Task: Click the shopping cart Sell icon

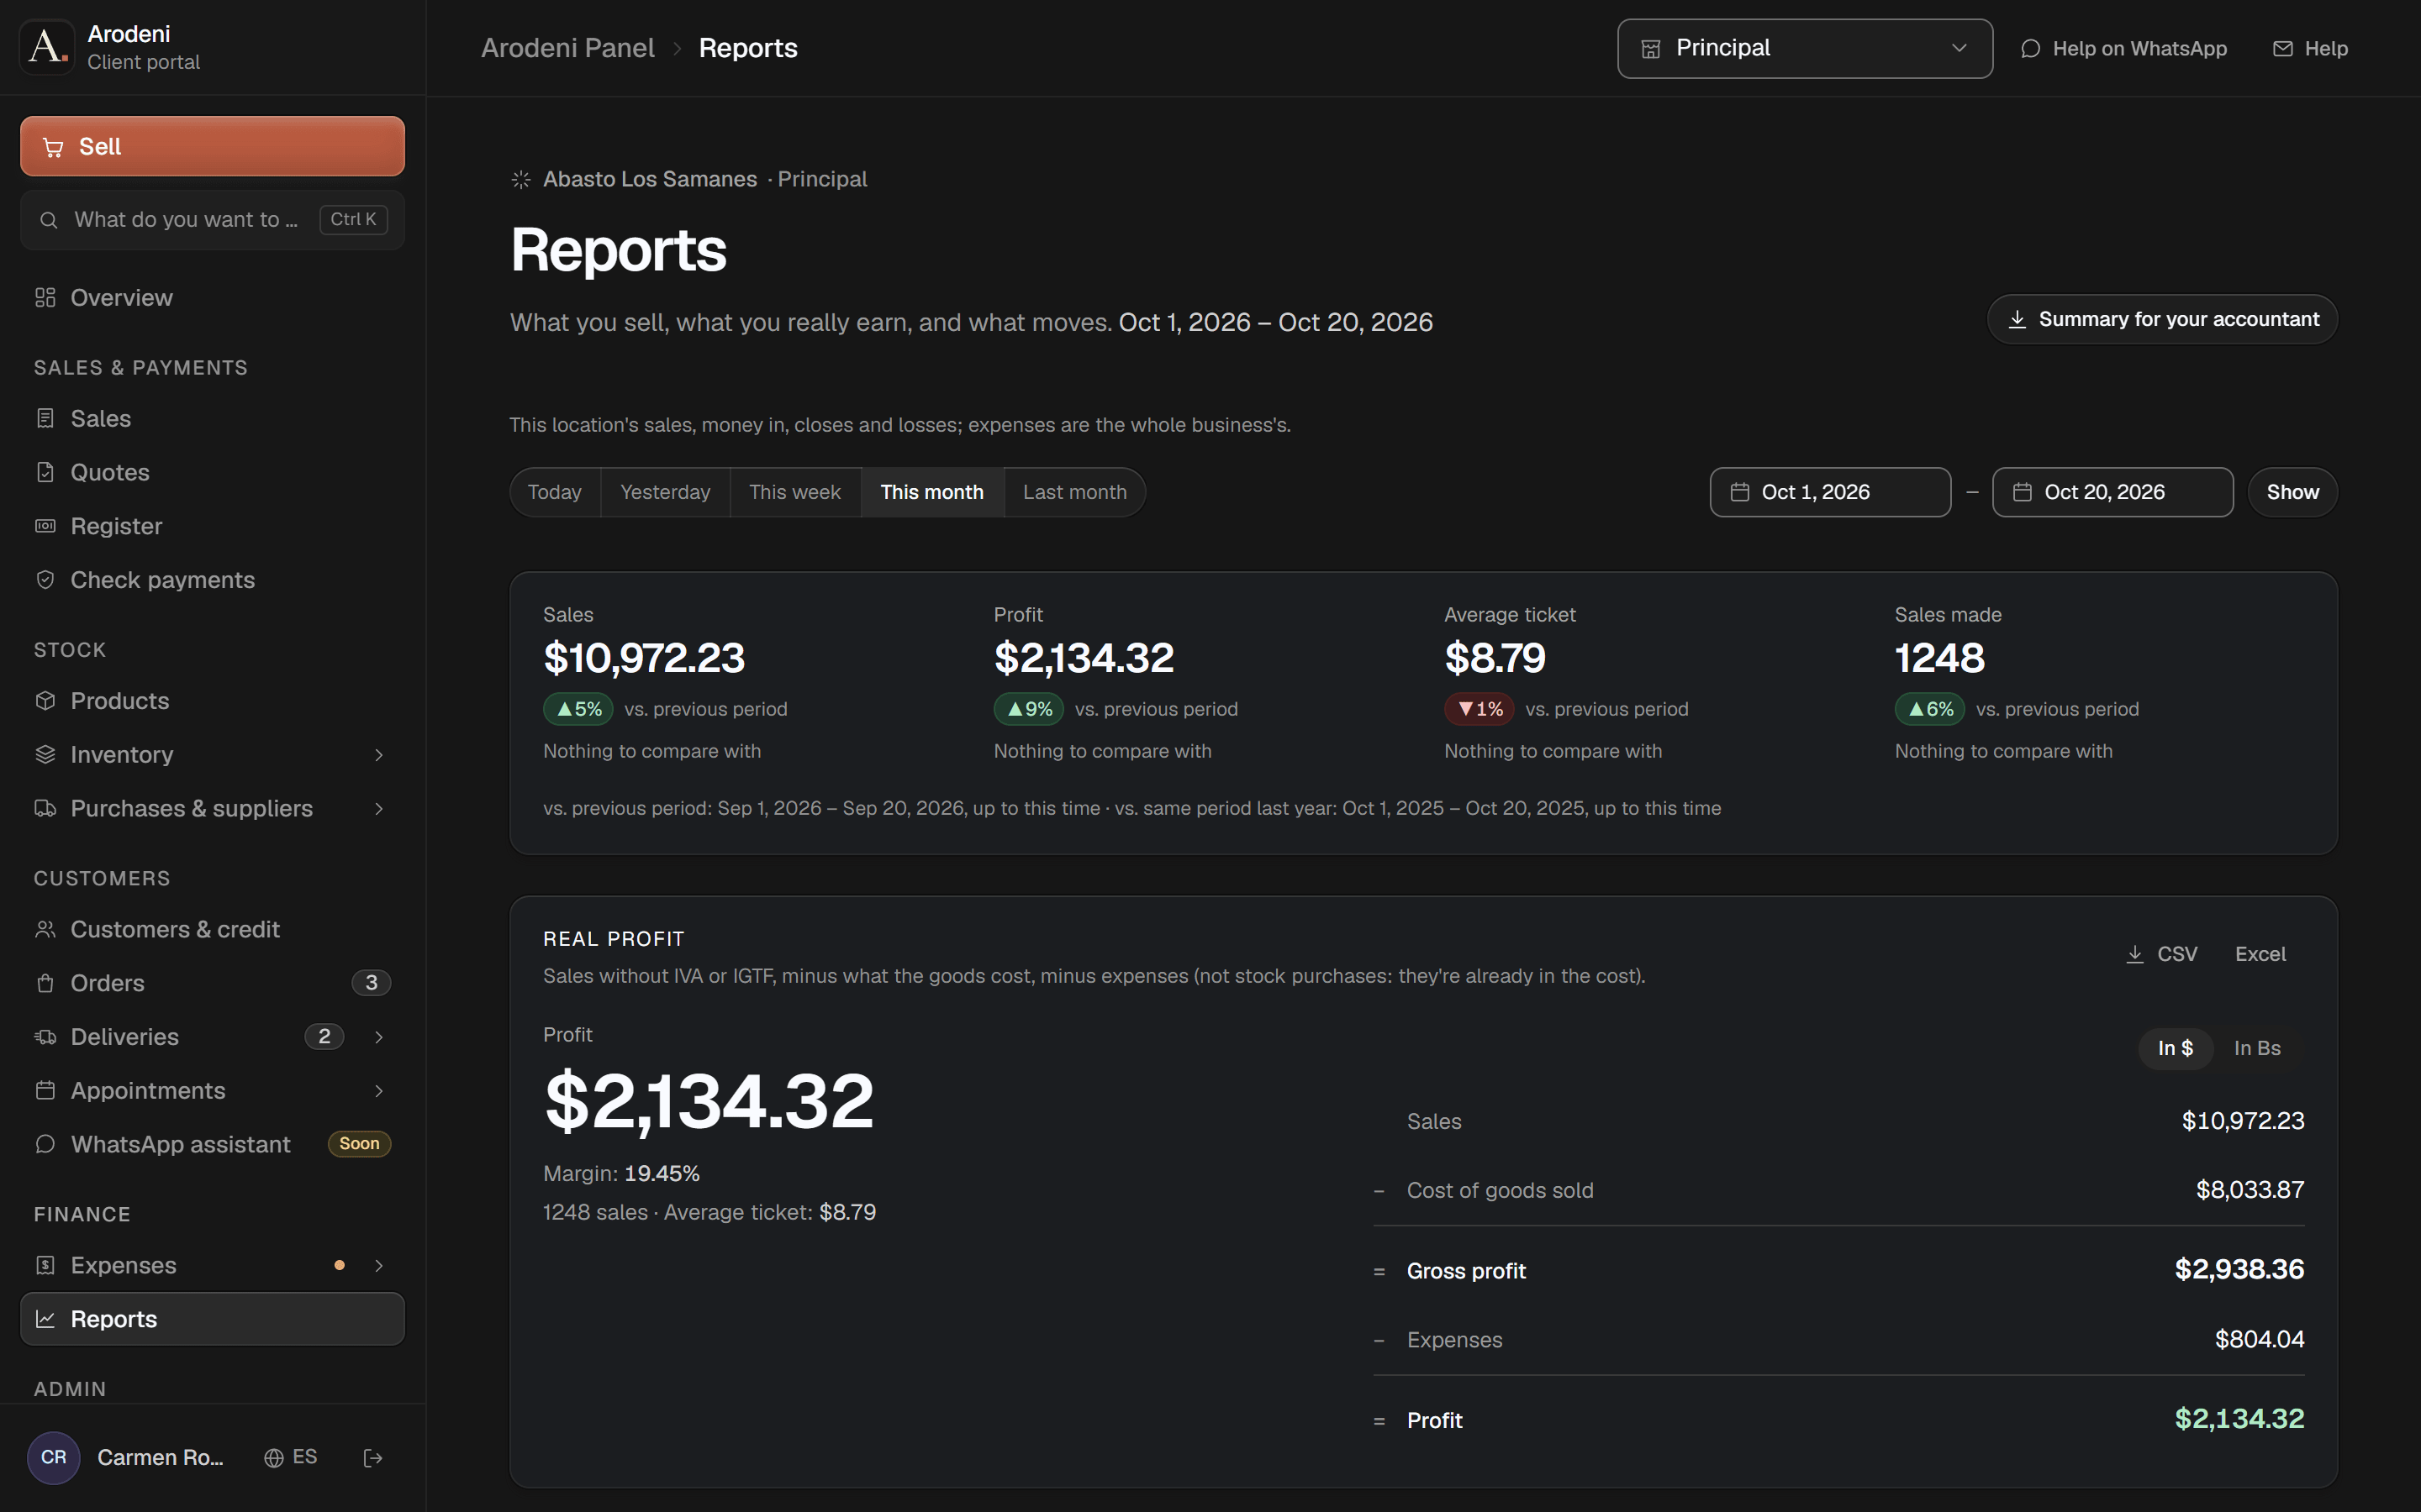Action: [x=53, y=147]
